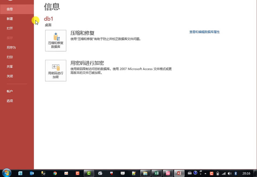Click the db1 database title
The width and height of the screenshot is (257, 177).
48,19
